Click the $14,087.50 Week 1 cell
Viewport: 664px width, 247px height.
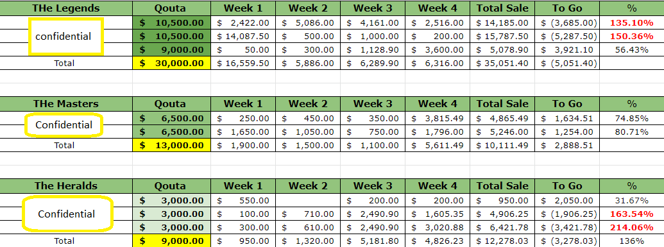tap(243, 37)
